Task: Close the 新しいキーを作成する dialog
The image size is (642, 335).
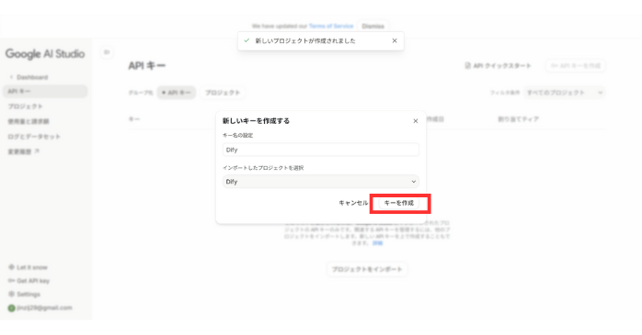Action: point(416,121)
